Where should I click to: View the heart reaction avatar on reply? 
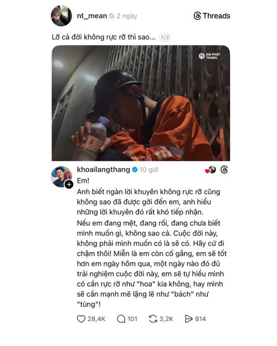click(x=211, y=170)
